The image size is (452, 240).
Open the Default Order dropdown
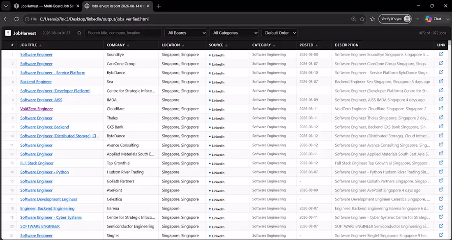click(x=279, y=33)
